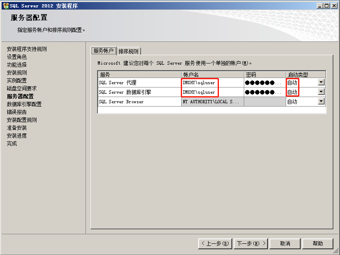The height and width of the screenshot is (255, 340).
Task: Click the 服务 column header
Action: pos(139,75)
